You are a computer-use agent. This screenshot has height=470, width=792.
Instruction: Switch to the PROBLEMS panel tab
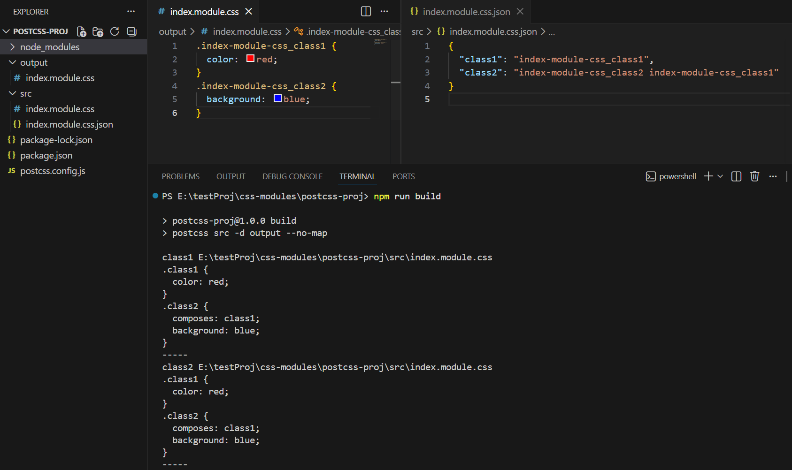tap(181, 176)
